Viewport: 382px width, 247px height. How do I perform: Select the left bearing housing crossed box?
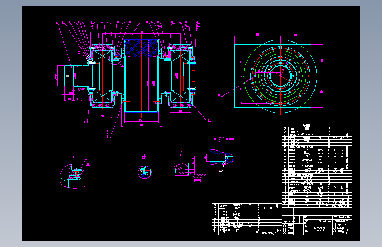pos(102,56)
